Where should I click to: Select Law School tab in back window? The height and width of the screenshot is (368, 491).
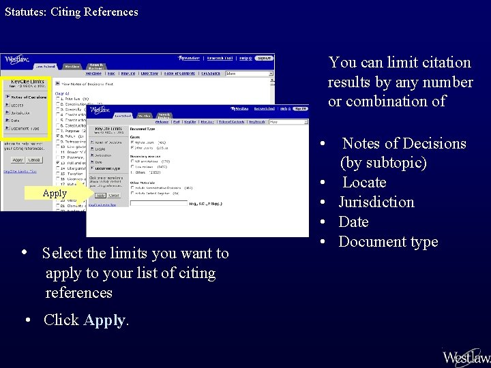click(x=46, y=66)
